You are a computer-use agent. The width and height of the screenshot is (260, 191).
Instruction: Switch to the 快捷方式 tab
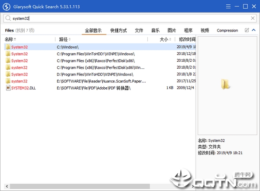[118, 30]
